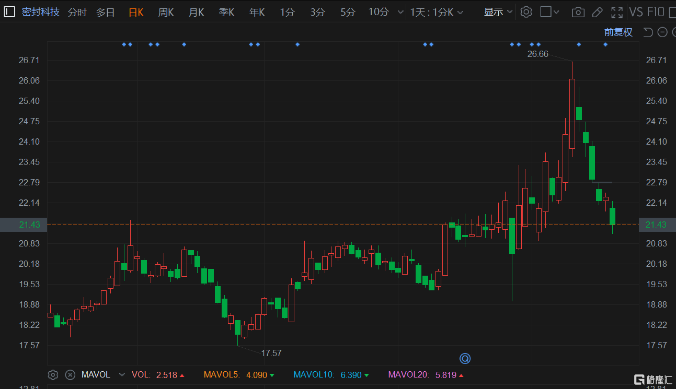Zoom out the chart with minus icon
This screenshot has width=676, height=389.
662,32
